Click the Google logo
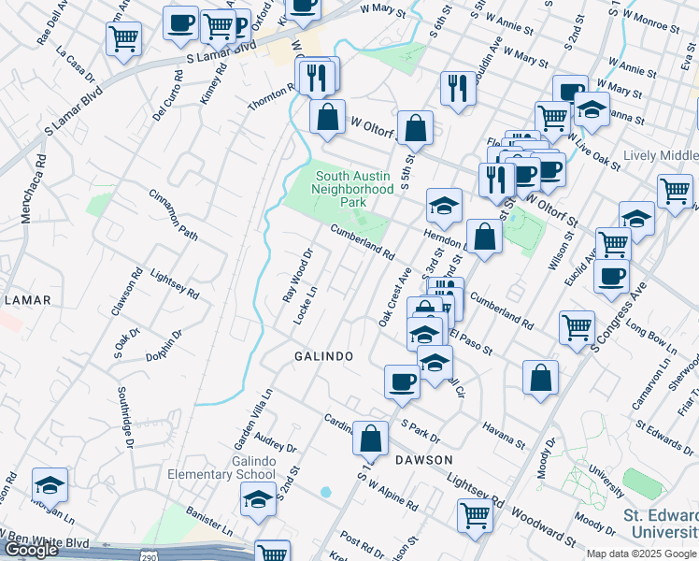The height and width of the screenshot is (561, 699). (x=31, y=550)
